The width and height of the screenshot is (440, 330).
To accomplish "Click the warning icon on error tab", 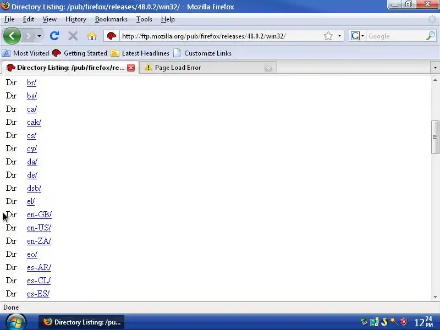I will click(148, 67).
